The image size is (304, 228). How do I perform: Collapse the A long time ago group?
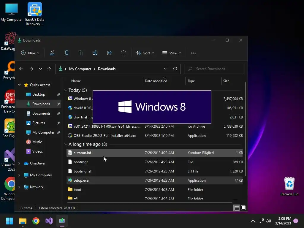click(x=66, y=144)
